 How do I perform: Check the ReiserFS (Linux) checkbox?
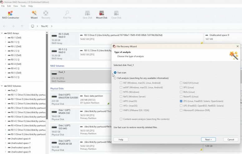click(181, 97)
